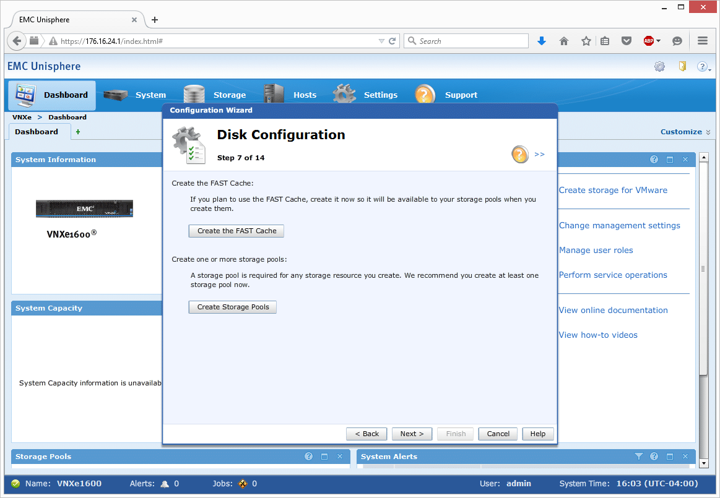Click the VNXe breadcrumb
720x498 pixels.
pyautogui.click(x=22, y=117)
